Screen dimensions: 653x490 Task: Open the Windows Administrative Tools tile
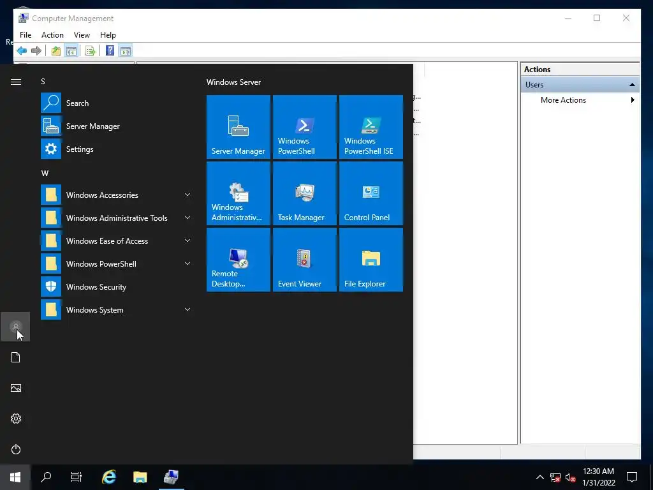[238, 193]
